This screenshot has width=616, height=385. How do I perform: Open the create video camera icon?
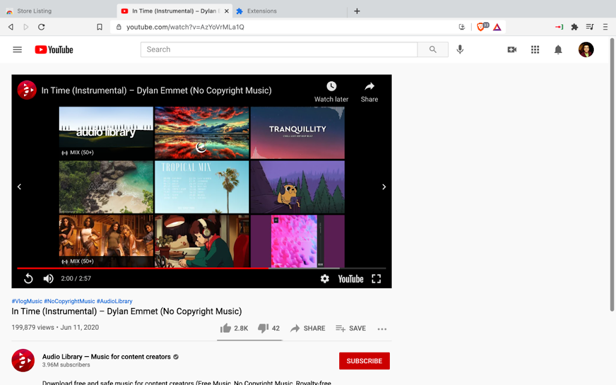pos(512,49)
